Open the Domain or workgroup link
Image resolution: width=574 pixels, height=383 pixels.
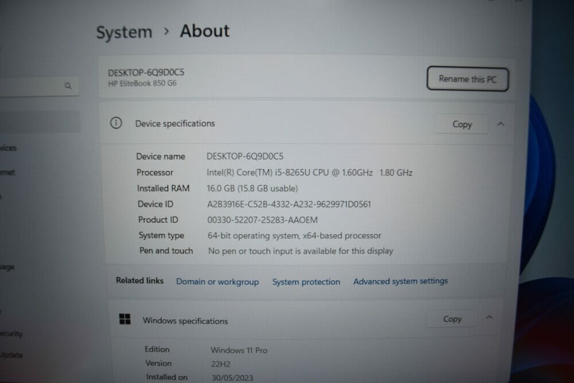coord(218,281)
